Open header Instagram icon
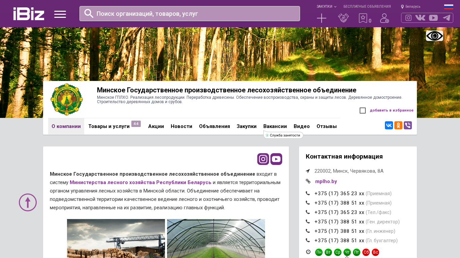 tap(408, 18)
